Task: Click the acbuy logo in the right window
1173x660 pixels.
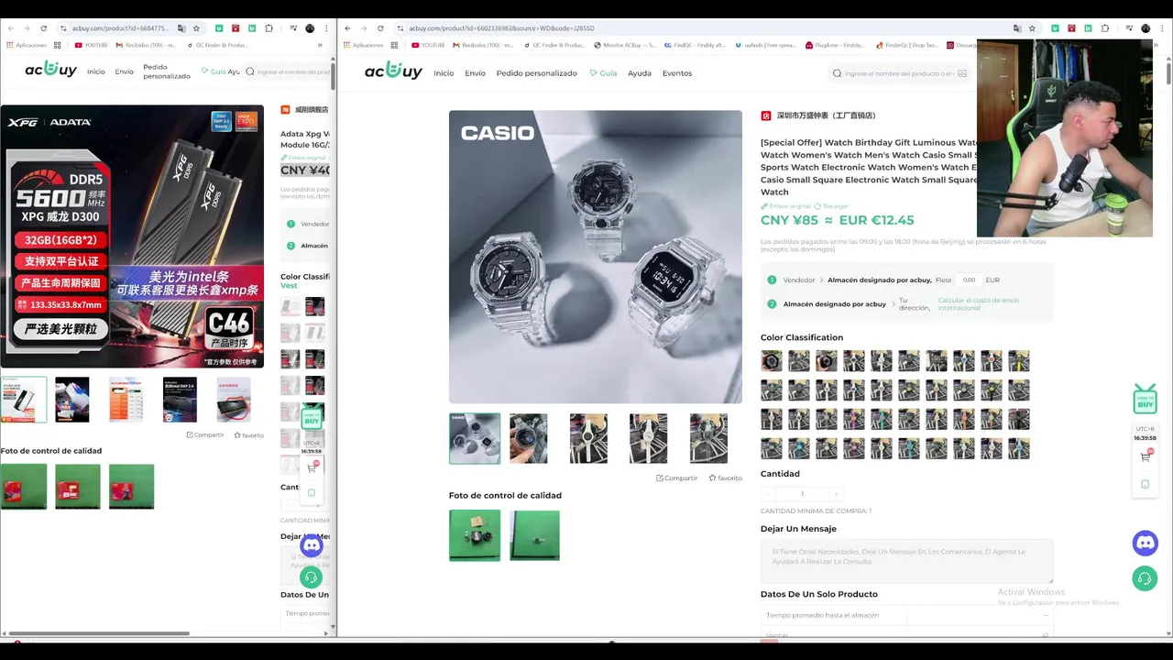Action: 393,71
